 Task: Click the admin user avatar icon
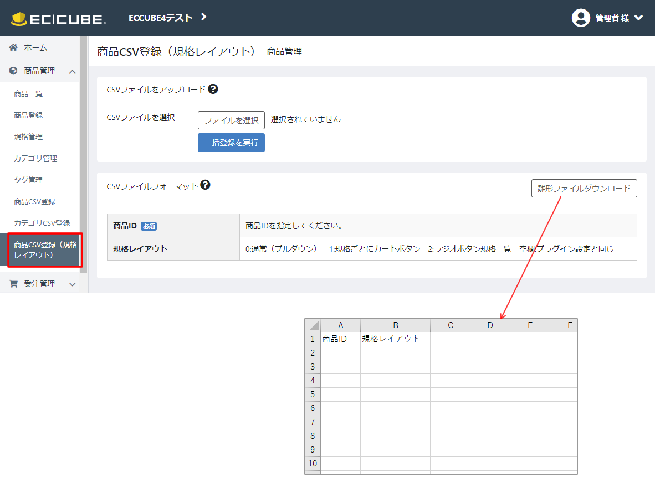[x=581, y=18]
